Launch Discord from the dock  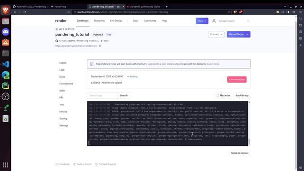click(x=5, y=32)
